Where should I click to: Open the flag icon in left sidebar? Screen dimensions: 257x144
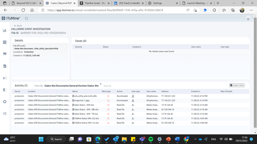(x=5, y=54)
